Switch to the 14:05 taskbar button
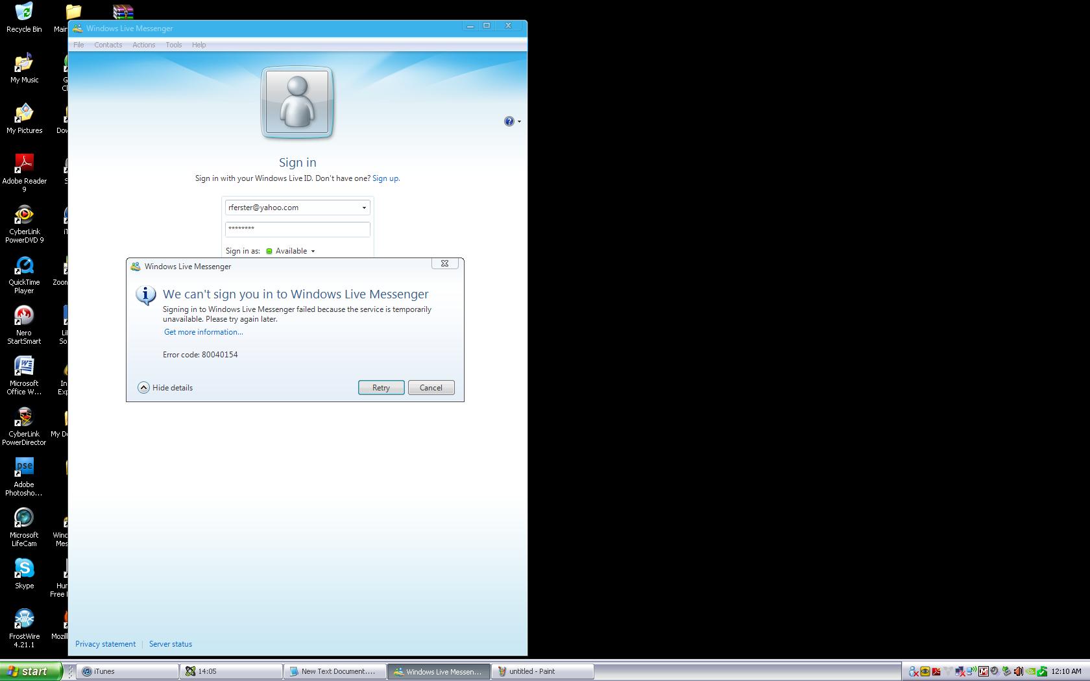The height and width of the screenshot is (681, 1090). click(232, 671)
